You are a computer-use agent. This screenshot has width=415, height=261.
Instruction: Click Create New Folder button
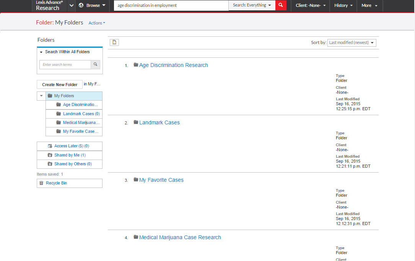(x=60, y=85)
